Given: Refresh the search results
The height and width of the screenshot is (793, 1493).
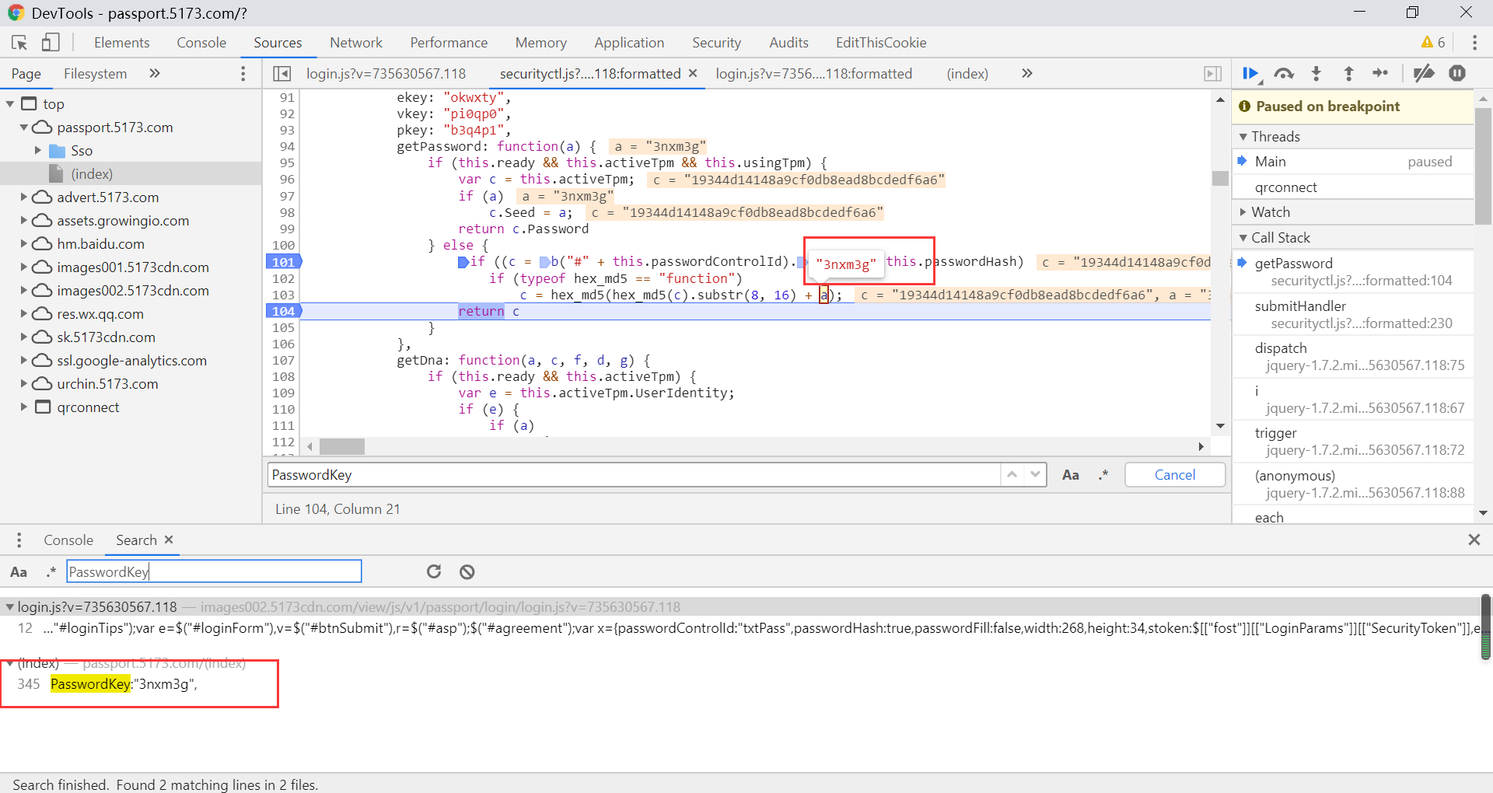Looking at the screenshot, I should (x=434, y=571).
